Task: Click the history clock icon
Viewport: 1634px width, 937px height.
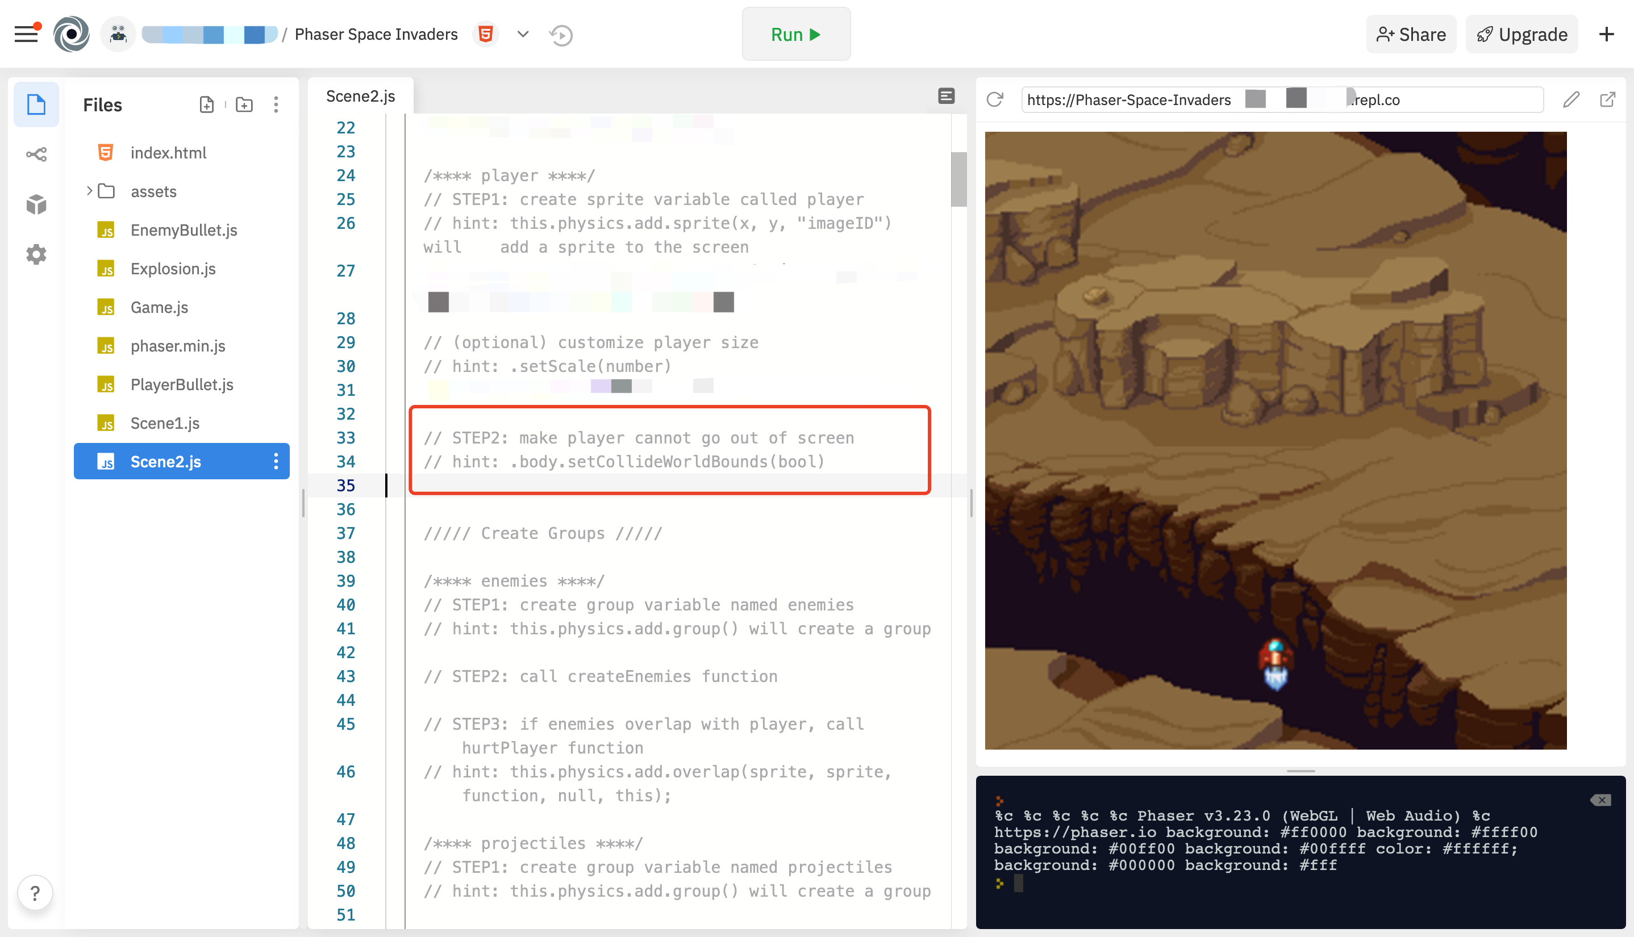Action: [x=561, y=35]
